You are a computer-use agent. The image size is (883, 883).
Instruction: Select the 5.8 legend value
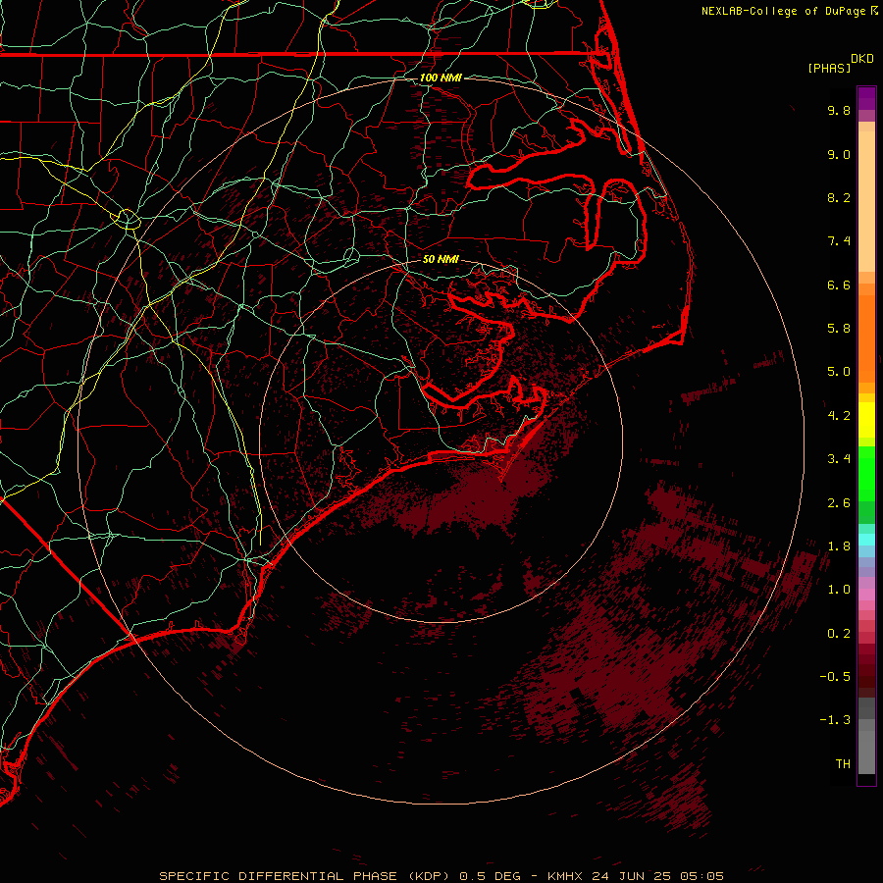(x=839, y=329)
